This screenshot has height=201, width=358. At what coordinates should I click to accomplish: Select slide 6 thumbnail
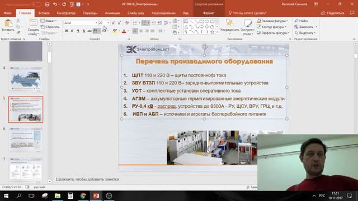pos(26,140)
